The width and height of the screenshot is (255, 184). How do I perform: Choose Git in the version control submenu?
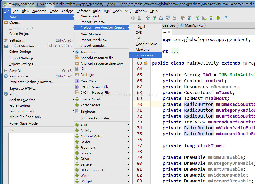[x=146, y=38]
